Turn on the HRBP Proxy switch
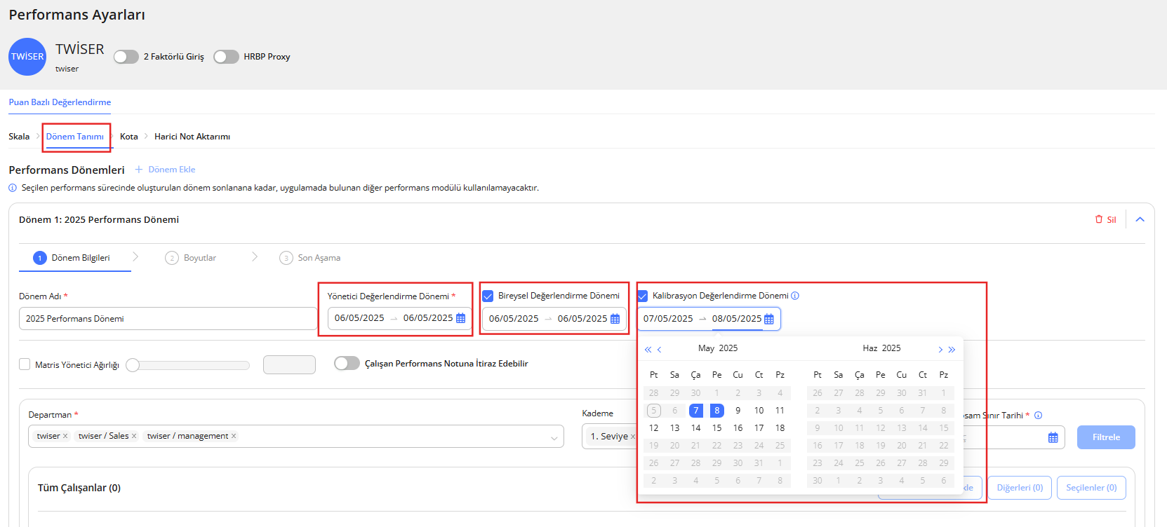Image resolution: width=1167 pixels, height=527 pixels. click(226, 57)
